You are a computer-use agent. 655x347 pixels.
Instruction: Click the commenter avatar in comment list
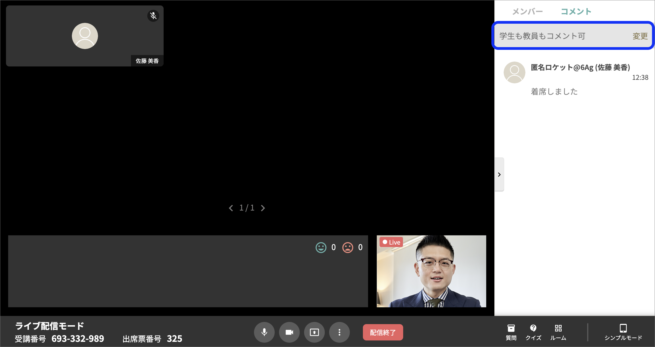point(514,72)
